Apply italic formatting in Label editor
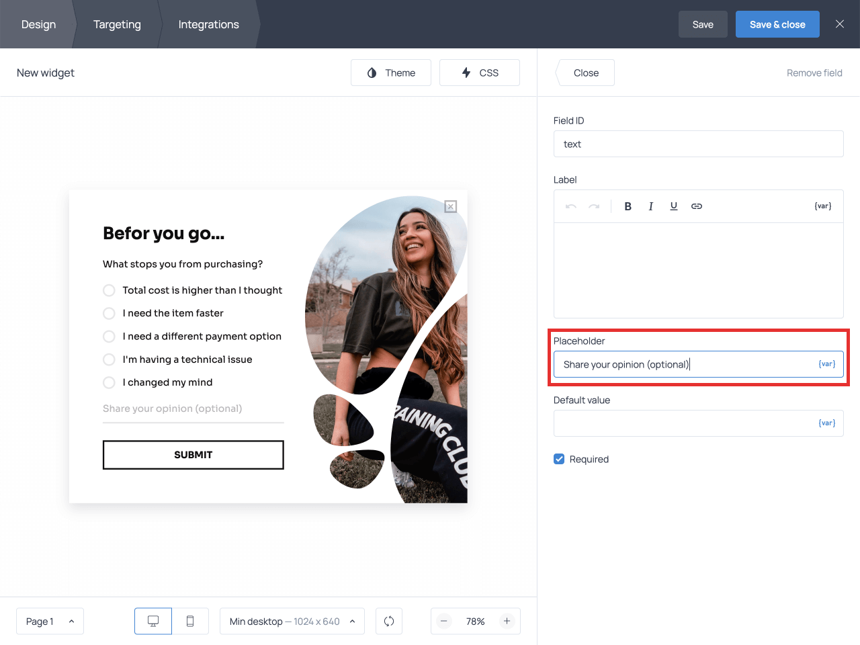Viewport: 860px width, 645px height. coord(650,206)
